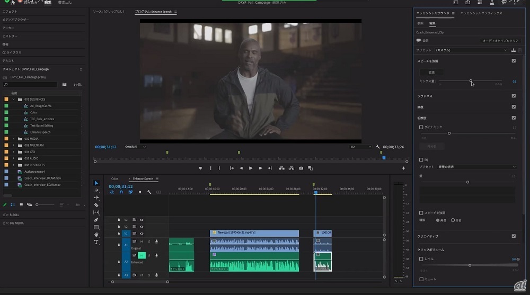Screen dimensions: 530x295
Task: Select the Type tool
Action: 96,242
